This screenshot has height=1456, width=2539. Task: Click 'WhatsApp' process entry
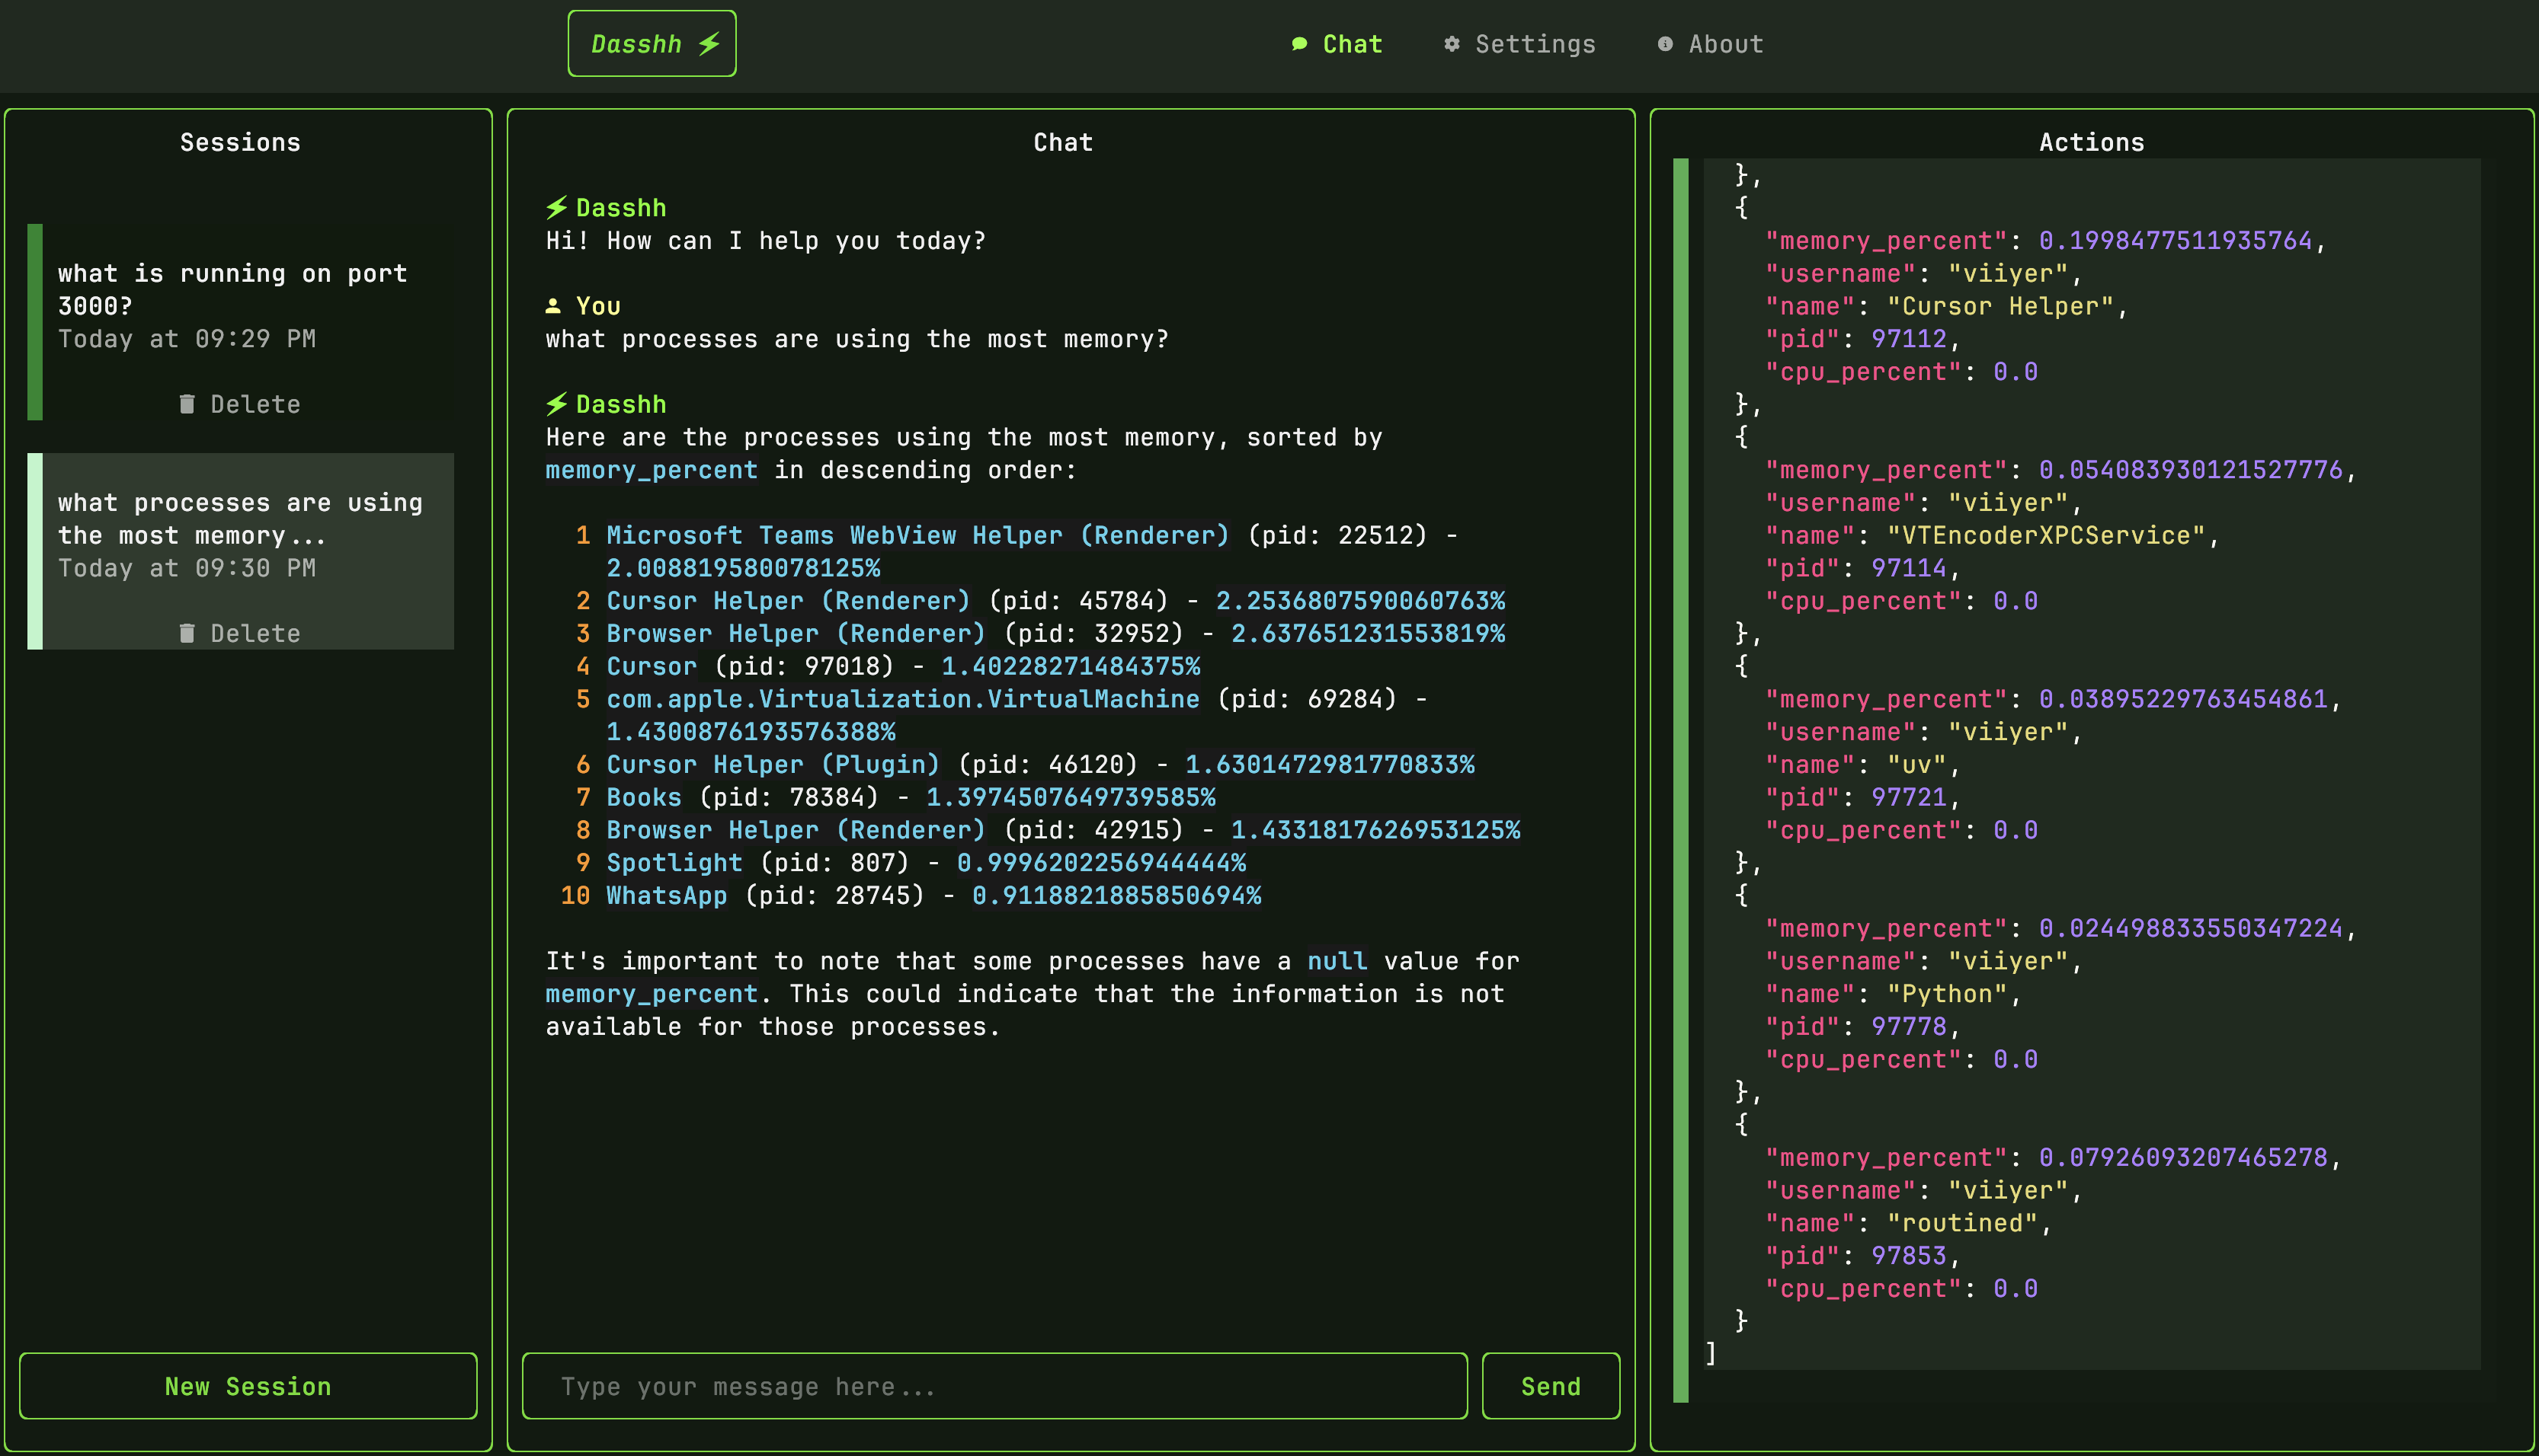coord(666,895)
